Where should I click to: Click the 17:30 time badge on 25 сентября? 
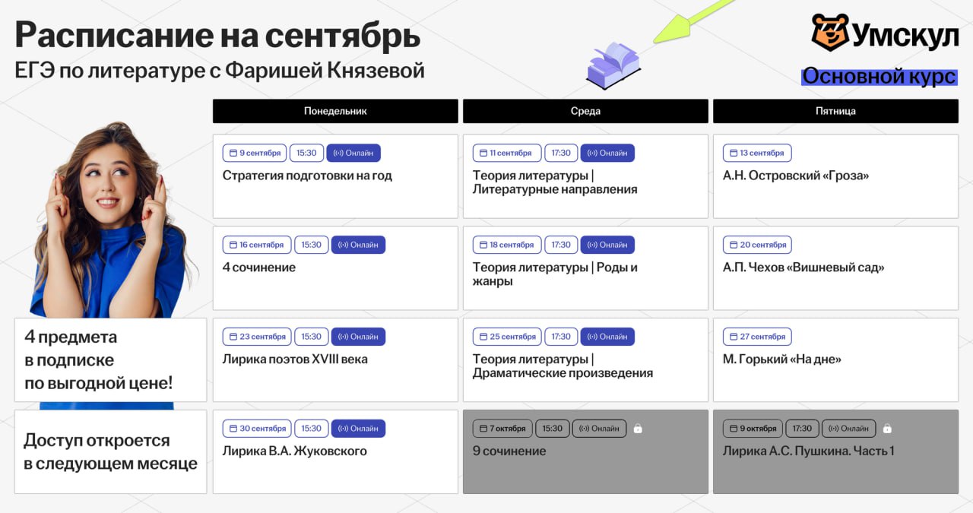pyautogui.click(x=561, y=337)
